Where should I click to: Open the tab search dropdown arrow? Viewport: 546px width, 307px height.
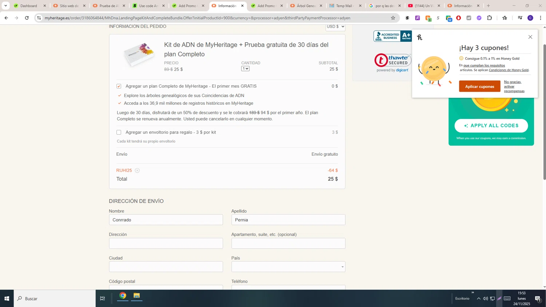pyautogui.click(x=5, y=5)
